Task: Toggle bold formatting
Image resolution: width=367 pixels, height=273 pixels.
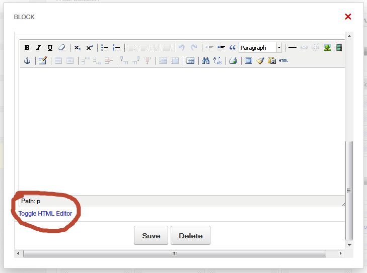Action: click(27, 48)
